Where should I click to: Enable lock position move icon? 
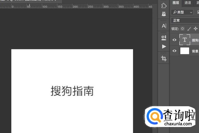click(196, 29)
